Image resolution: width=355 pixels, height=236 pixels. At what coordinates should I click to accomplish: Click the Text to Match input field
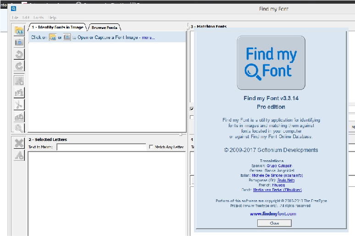coord(101,147)
